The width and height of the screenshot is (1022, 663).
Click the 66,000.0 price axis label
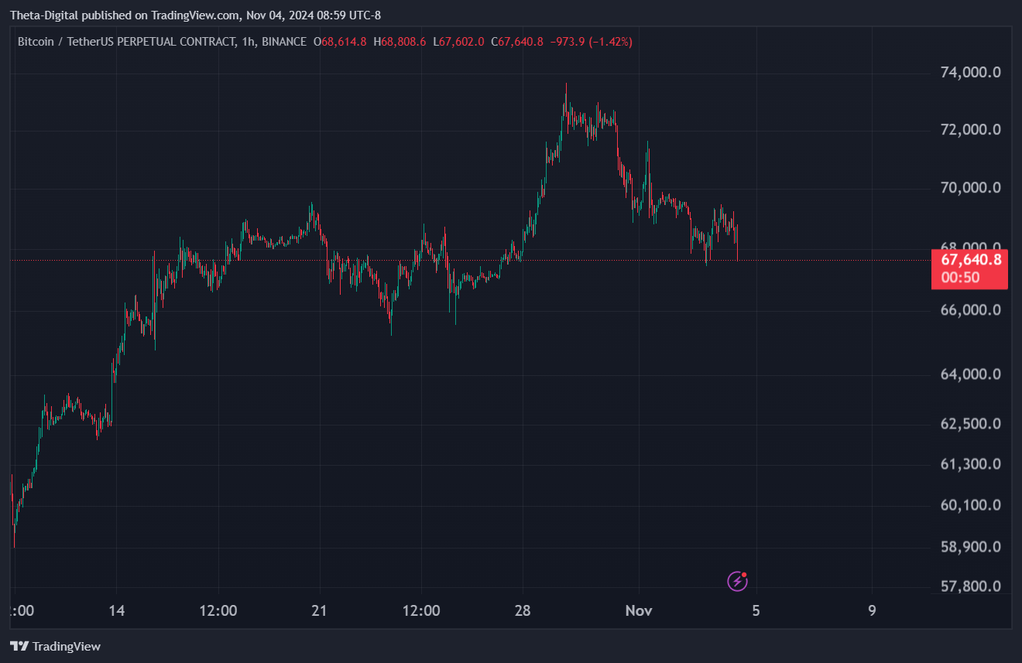click(x=971, y=309)
